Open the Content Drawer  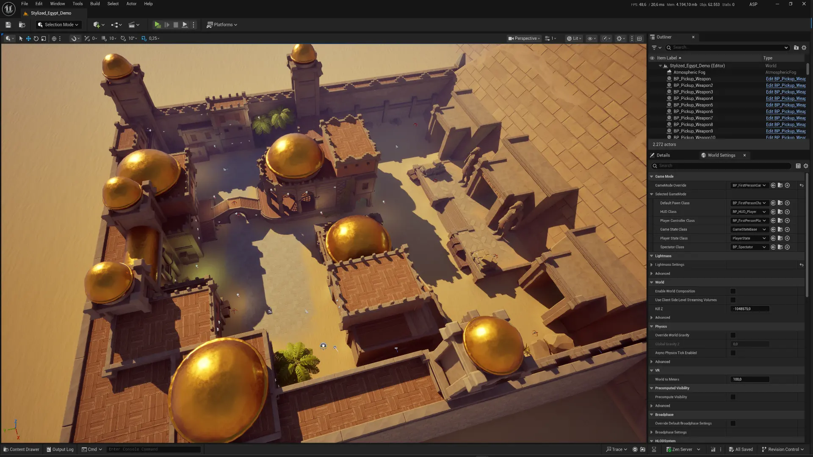click(21, 449)
